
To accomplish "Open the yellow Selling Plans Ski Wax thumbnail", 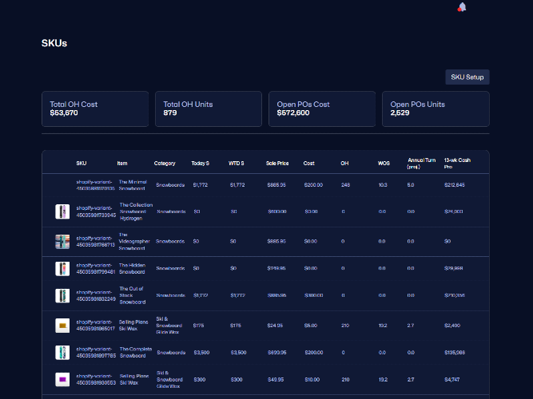I will click(62, 326).
